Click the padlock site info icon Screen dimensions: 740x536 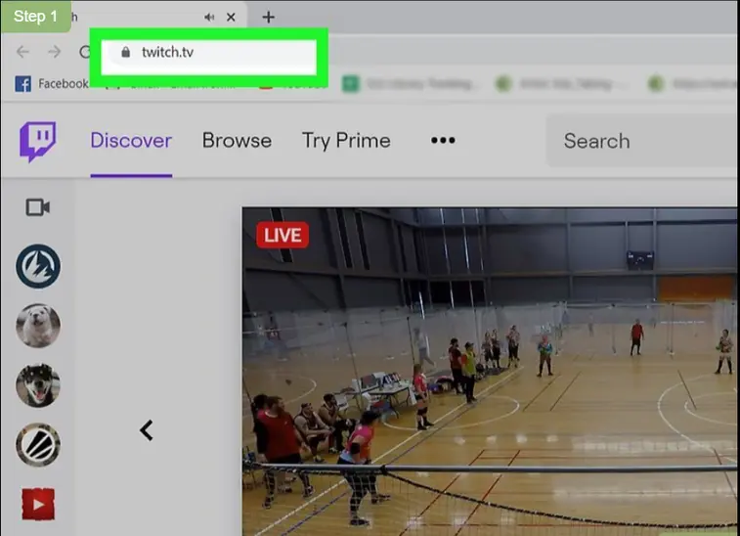coord(124,53)
